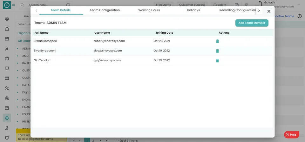The image size is (305, 142).
Task: Switch to Team Configuration tab
Action: (105, 10)
